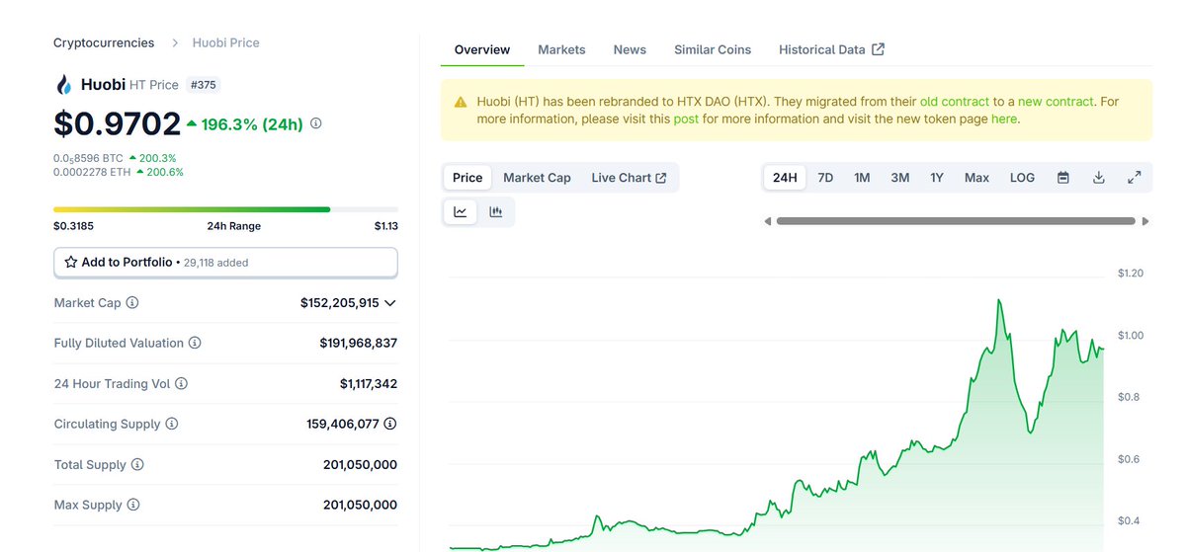
Task: Click the $1,117,342 trading volume value
Action: [369, 383]
